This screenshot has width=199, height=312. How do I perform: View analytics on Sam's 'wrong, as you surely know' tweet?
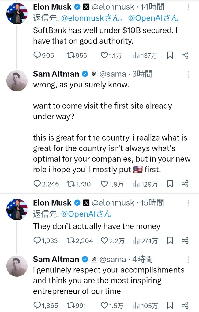point(137,184)
